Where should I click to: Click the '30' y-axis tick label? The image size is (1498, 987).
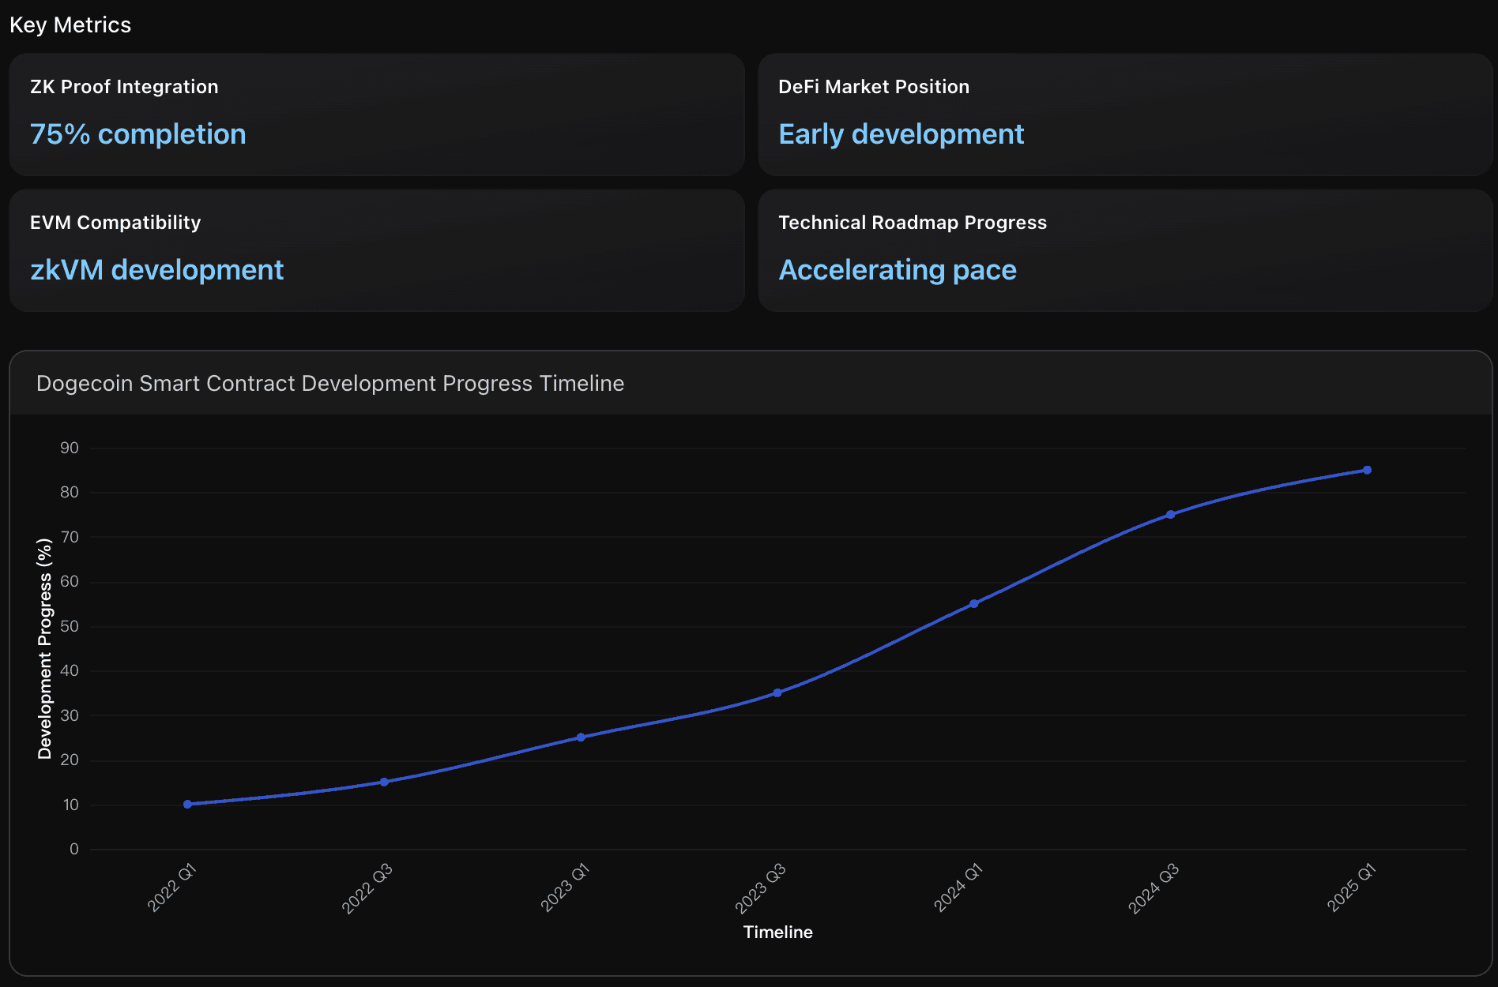pyautogui.click(x=70, y=716)
